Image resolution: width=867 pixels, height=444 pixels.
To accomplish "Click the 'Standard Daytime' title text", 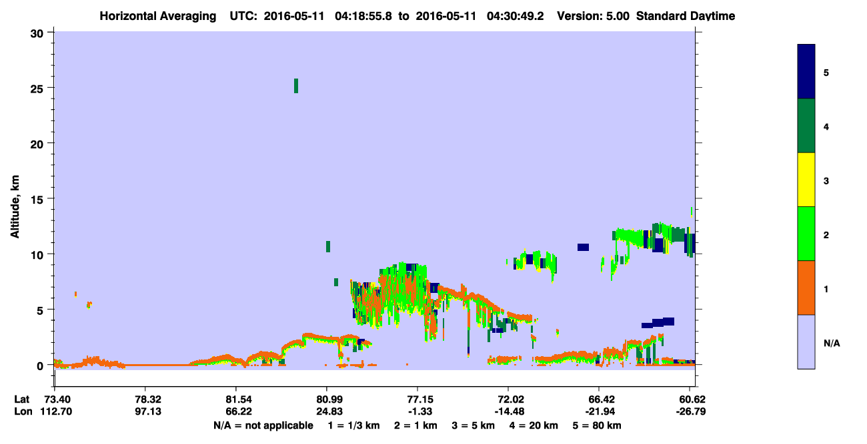I will [686, 16].
